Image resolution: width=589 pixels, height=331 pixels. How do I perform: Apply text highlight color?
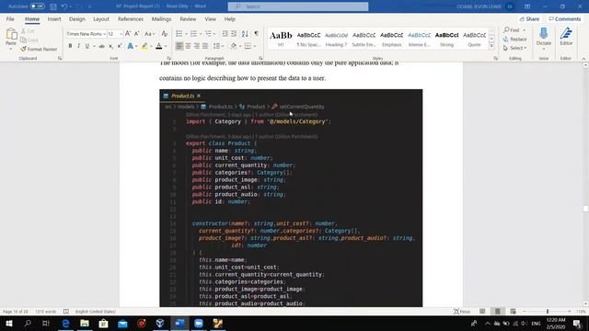144,46
